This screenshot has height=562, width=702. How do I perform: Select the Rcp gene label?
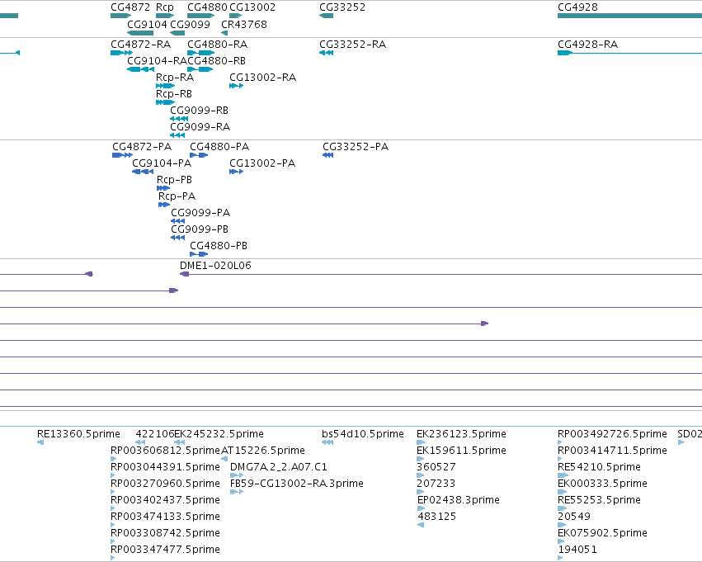tap(165, 7)
